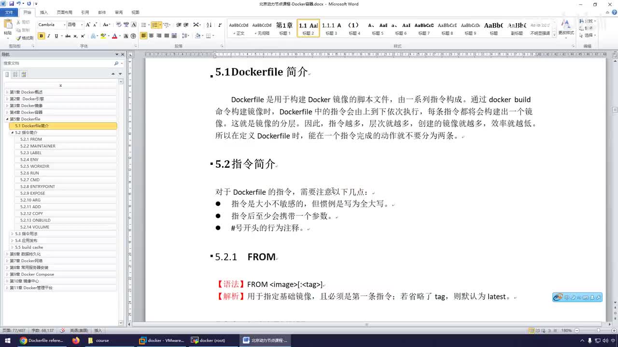Open Firefox from the taskbar
The height and width of the screenshot is (347, 618).
tap(75, 340)
